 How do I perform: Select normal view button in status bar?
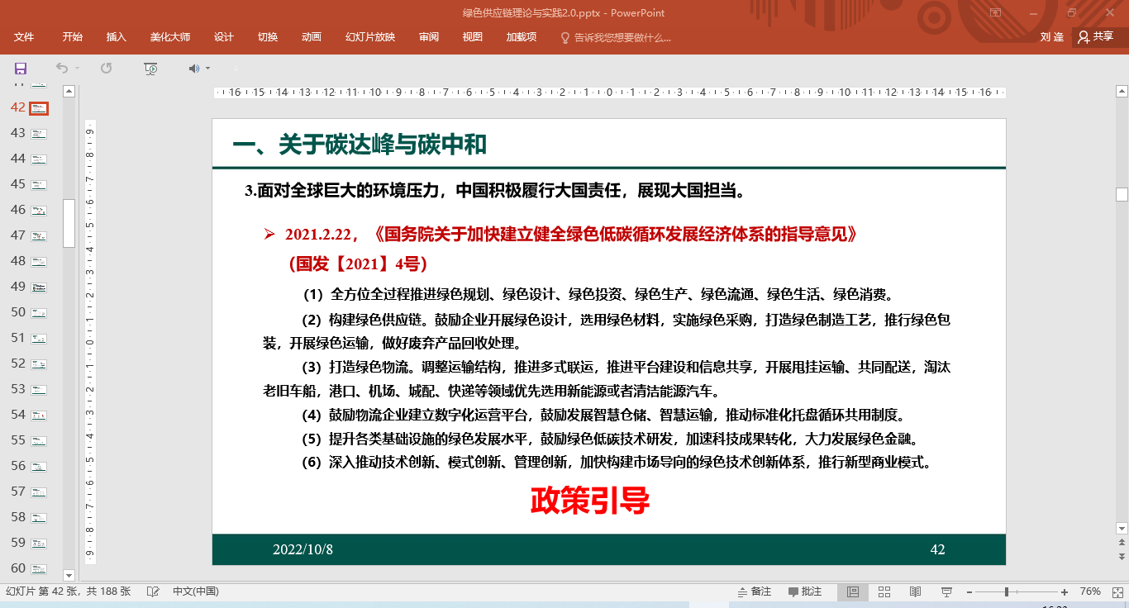pos(853,591)
